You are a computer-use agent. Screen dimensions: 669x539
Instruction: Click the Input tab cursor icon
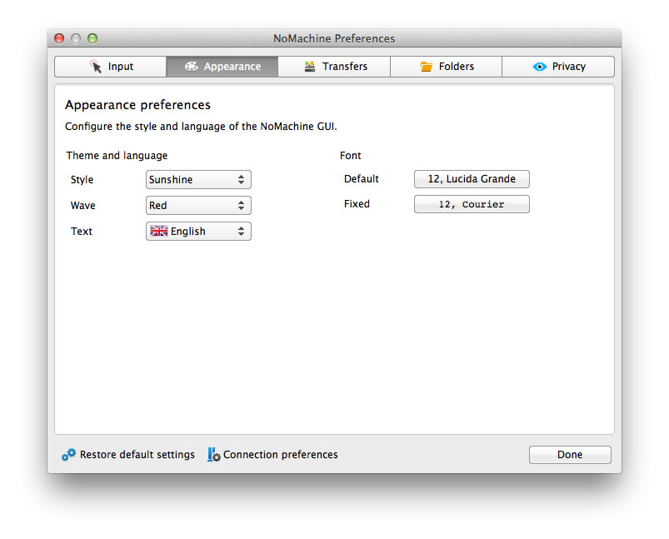pyautogui.click(x=96, y=66)
